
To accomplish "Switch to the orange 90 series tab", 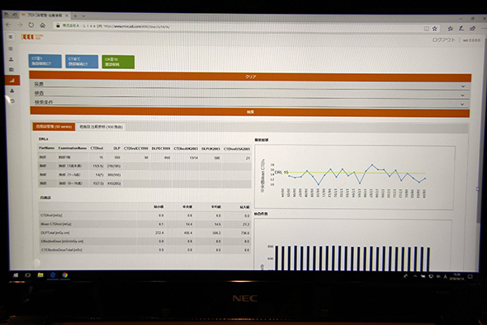I will (x=54, y=127).
